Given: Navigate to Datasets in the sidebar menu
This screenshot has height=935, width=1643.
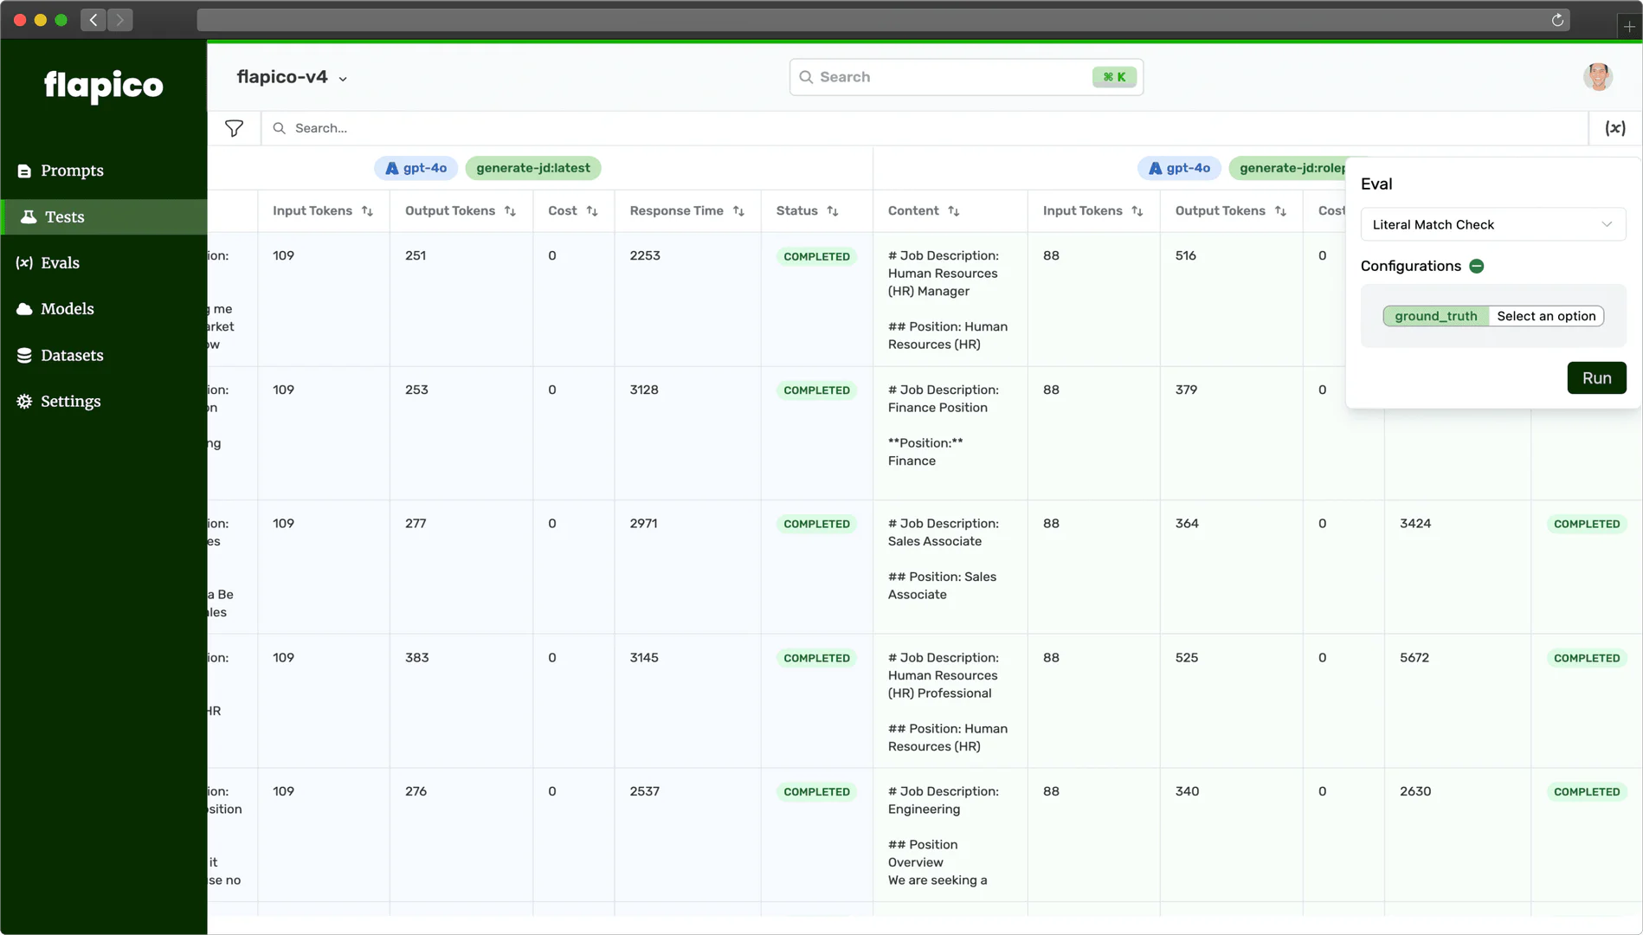Looking at the screenshot, I should [x=72, y=355].
